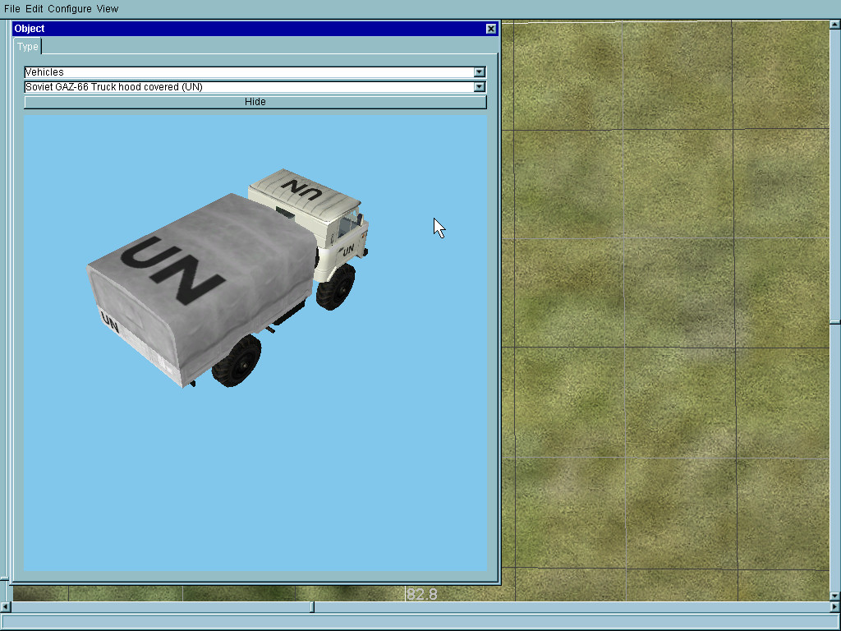Open the Edit menu

click(x=34, y=8)
